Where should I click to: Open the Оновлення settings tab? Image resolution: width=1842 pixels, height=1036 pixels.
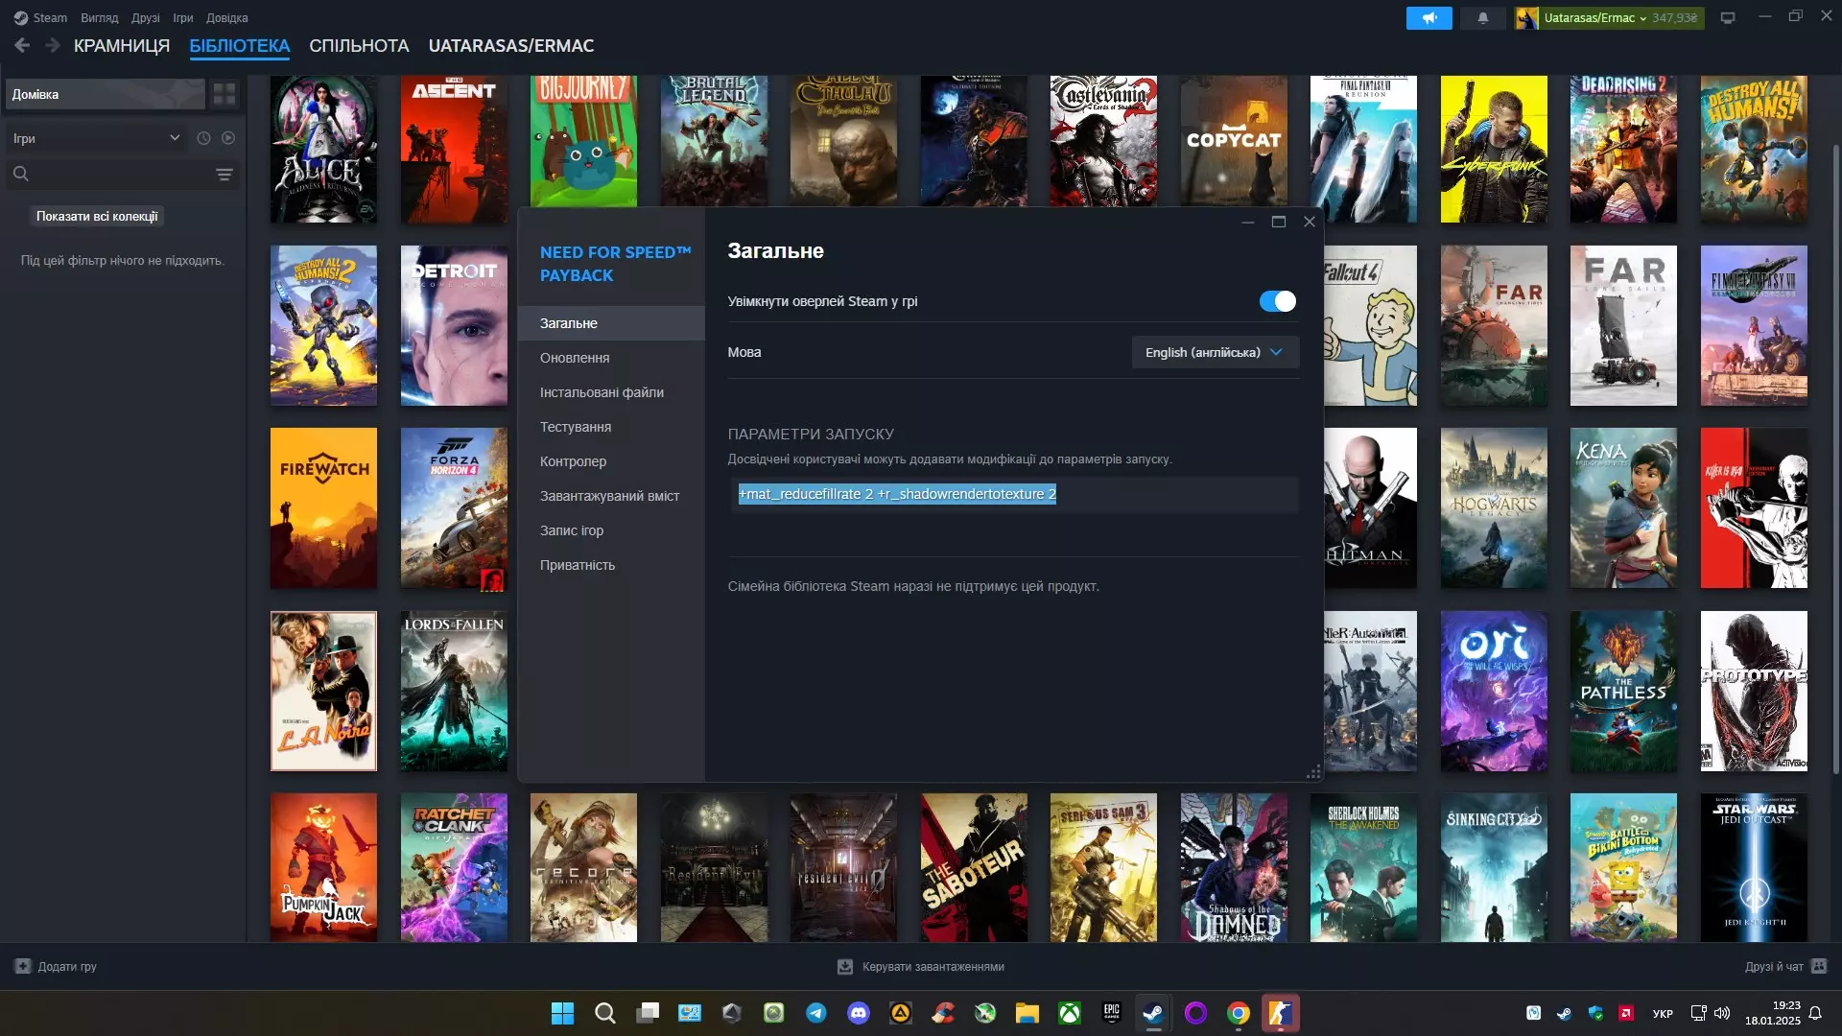click(x=575, y=358)
